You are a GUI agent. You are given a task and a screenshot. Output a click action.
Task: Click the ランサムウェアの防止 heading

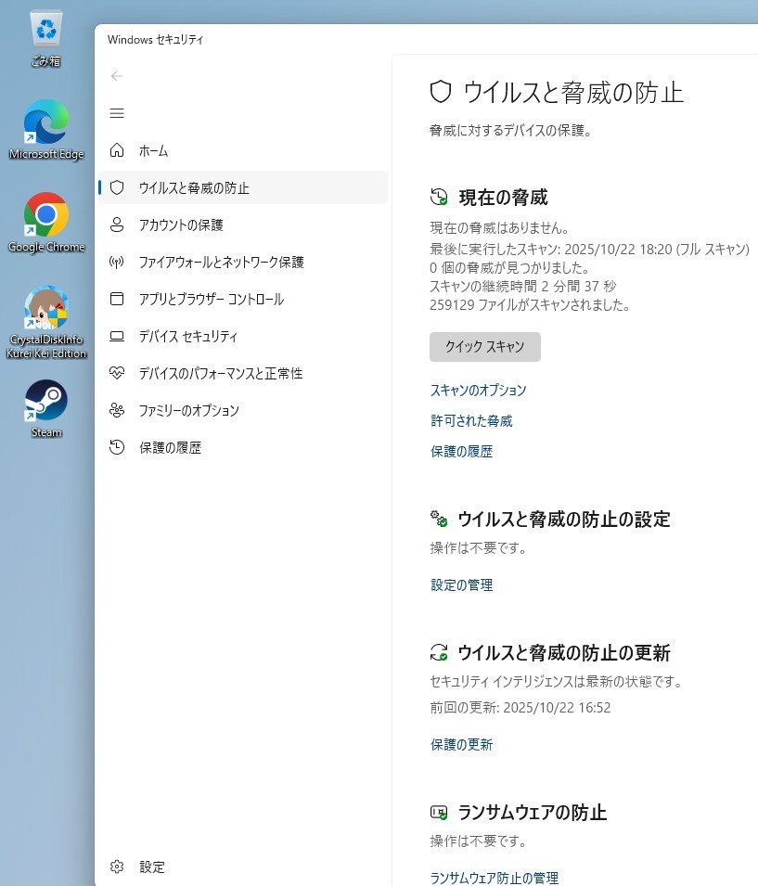(x=532, y=813)
